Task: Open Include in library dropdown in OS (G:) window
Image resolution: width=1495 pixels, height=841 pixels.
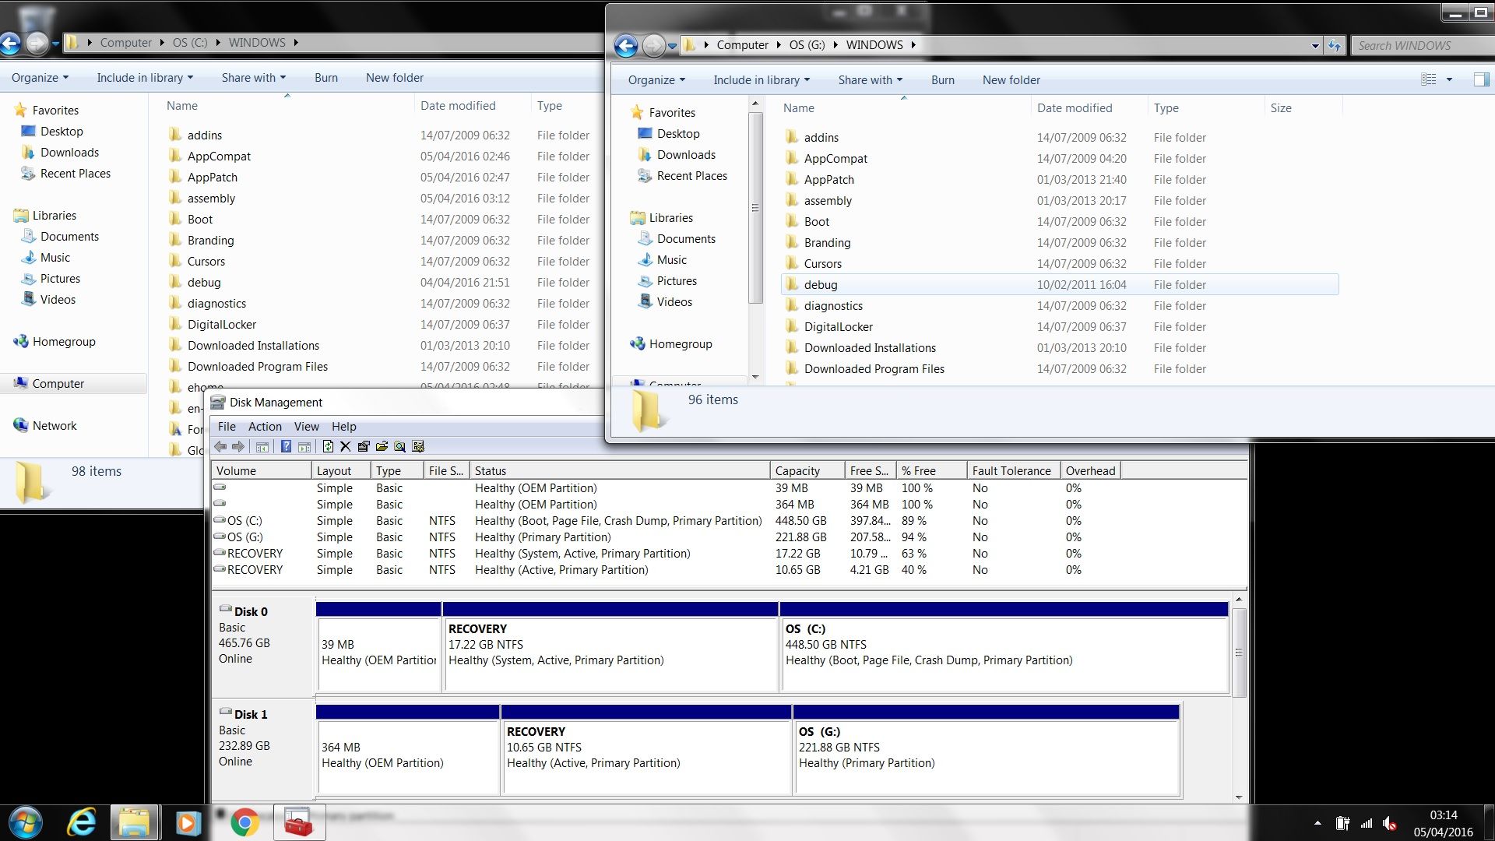Action: pyautogui.click(x=762, y=79)
